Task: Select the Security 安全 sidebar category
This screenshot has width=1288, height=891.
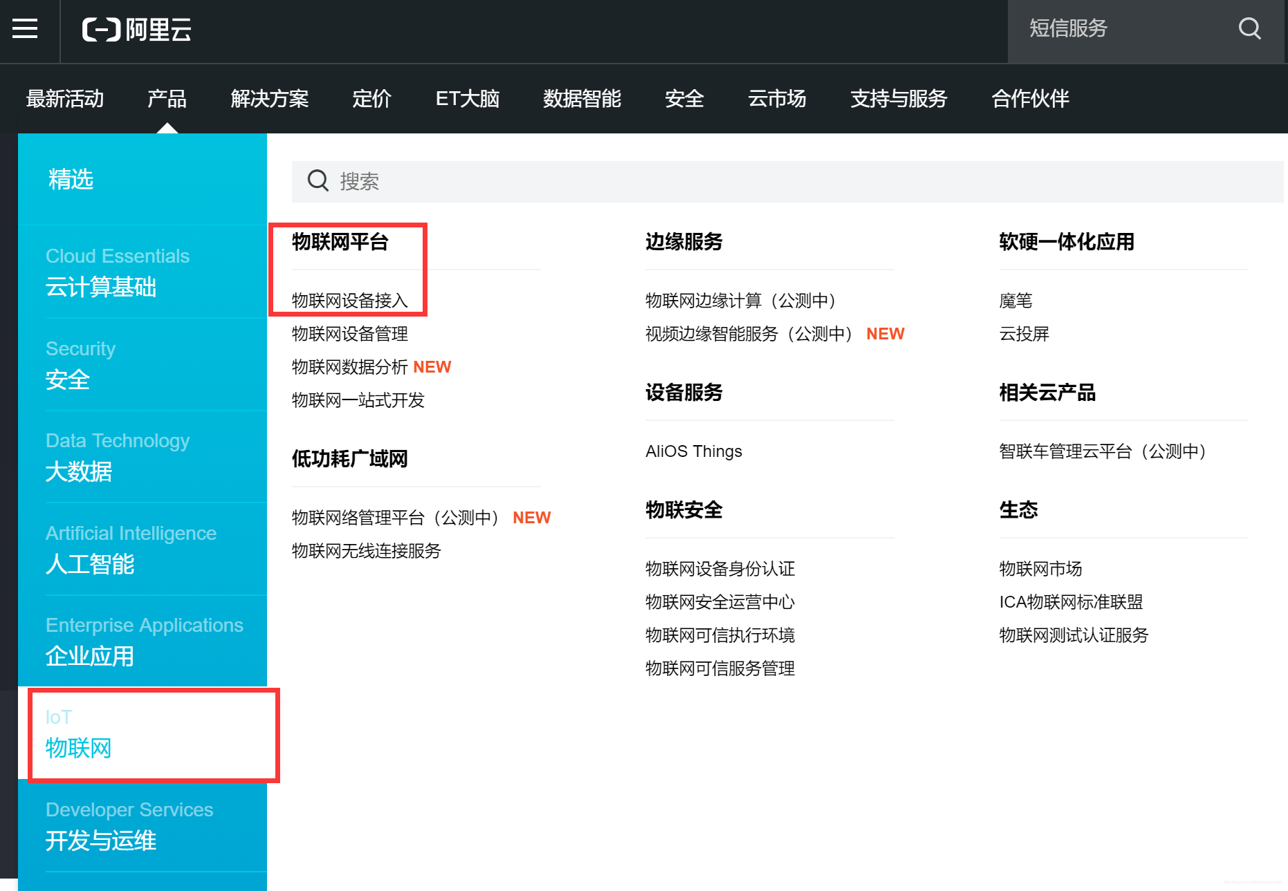Action: tap(142, 364)
